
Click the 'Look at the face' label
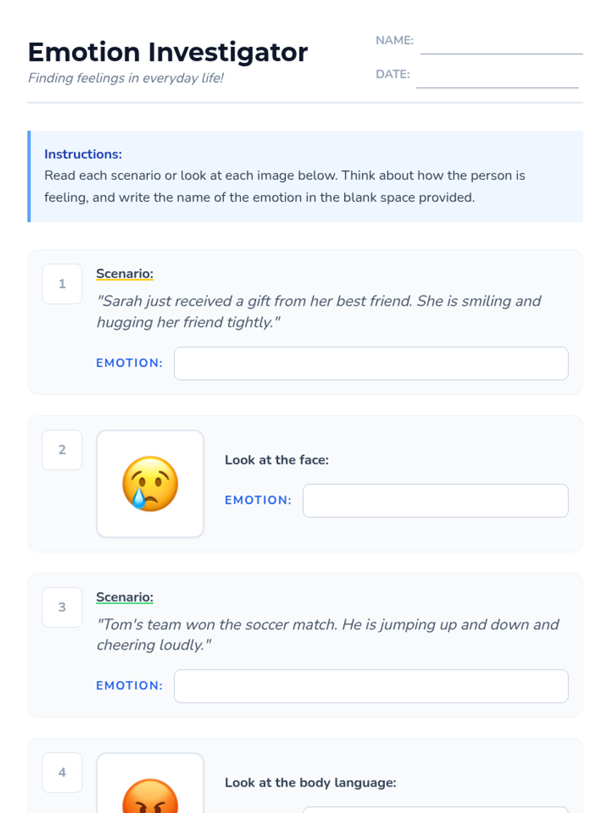point(277,460)
